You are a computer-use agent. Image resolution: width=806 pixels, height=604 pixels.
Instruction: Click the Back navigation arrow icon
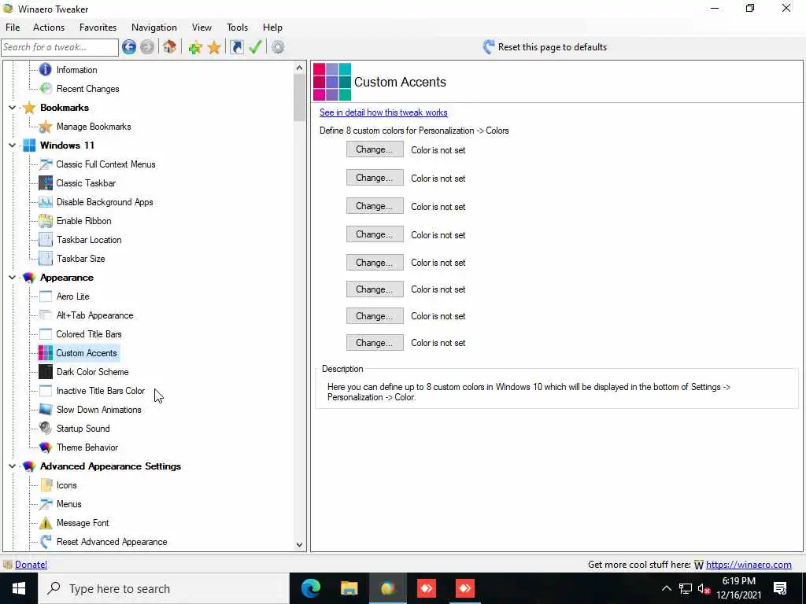pos(129,47)
